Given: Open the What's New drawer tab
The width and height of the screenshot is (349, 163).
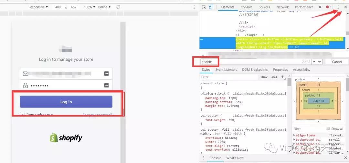Looking at the screenshot, I should [235, 158].
